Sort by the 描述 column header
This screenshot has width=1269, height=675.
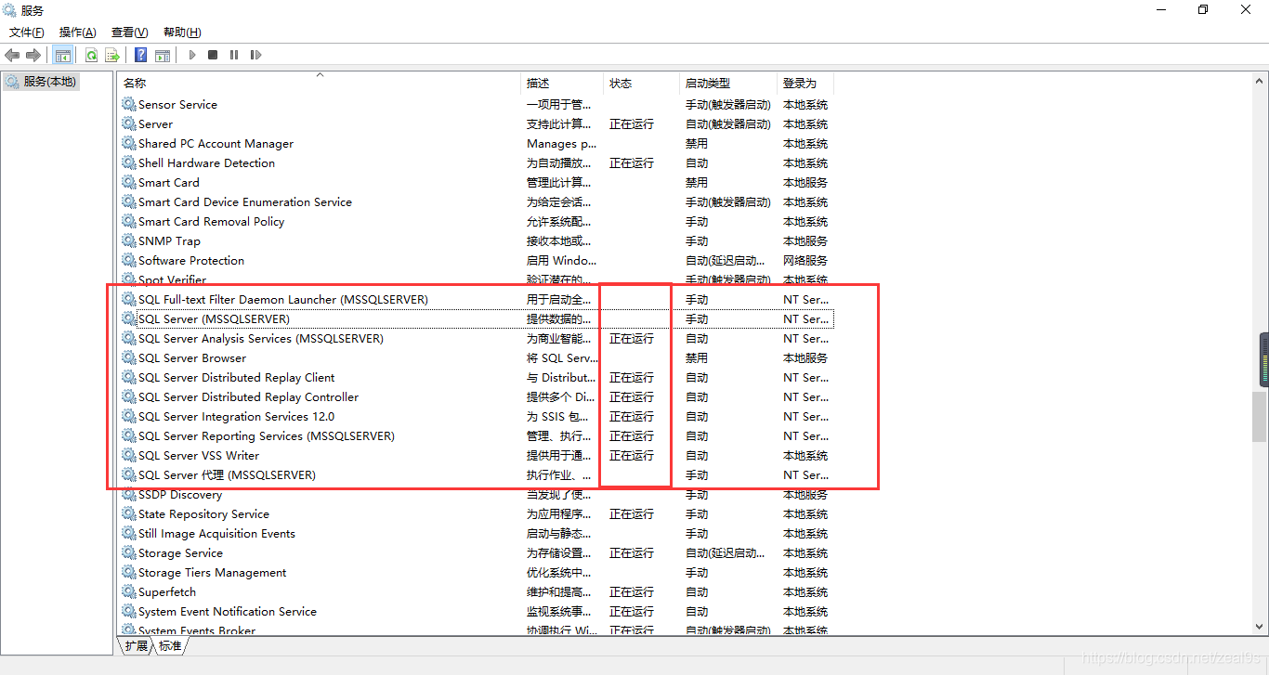tap(562, 83)
